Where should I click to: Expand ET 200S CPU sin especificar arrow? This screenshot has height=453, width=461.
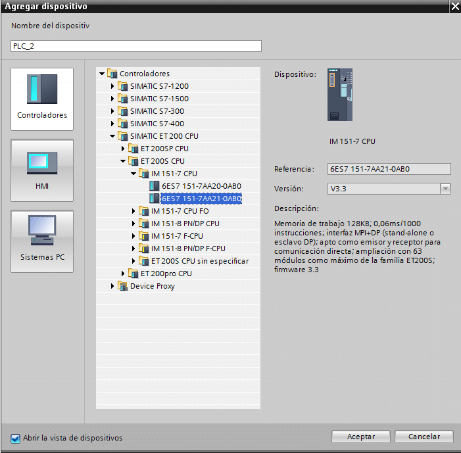[133, 261]
